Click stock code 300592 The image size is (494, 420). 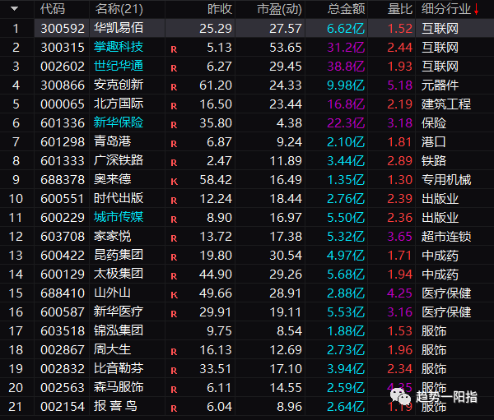click(x=63, y=29)
